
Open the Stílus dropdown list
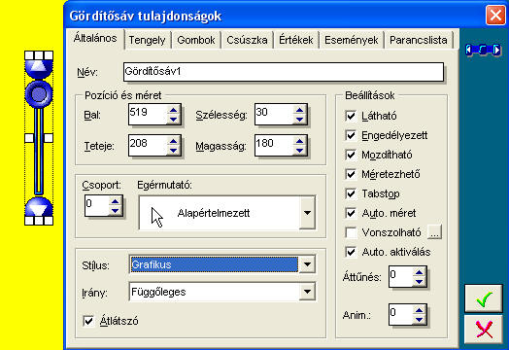pos(307,264)
